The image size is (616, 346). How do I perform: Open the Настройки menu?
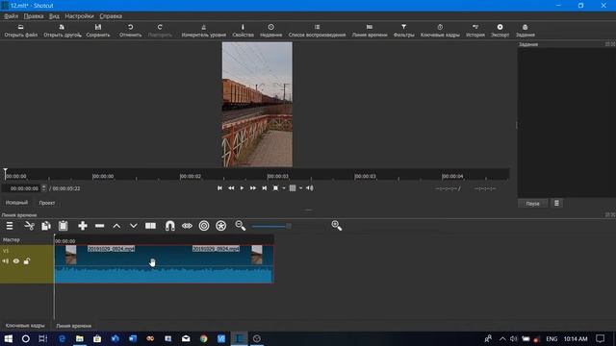pyautogui.click(x=79, y=16)
